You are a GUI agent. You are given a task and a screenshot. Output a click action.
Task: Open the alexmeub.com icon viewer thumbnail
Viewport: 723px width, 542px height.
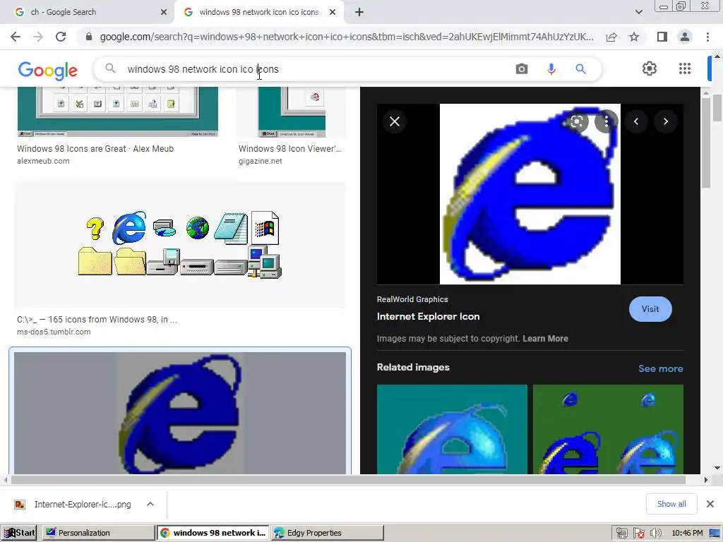(x=118, y=112)
